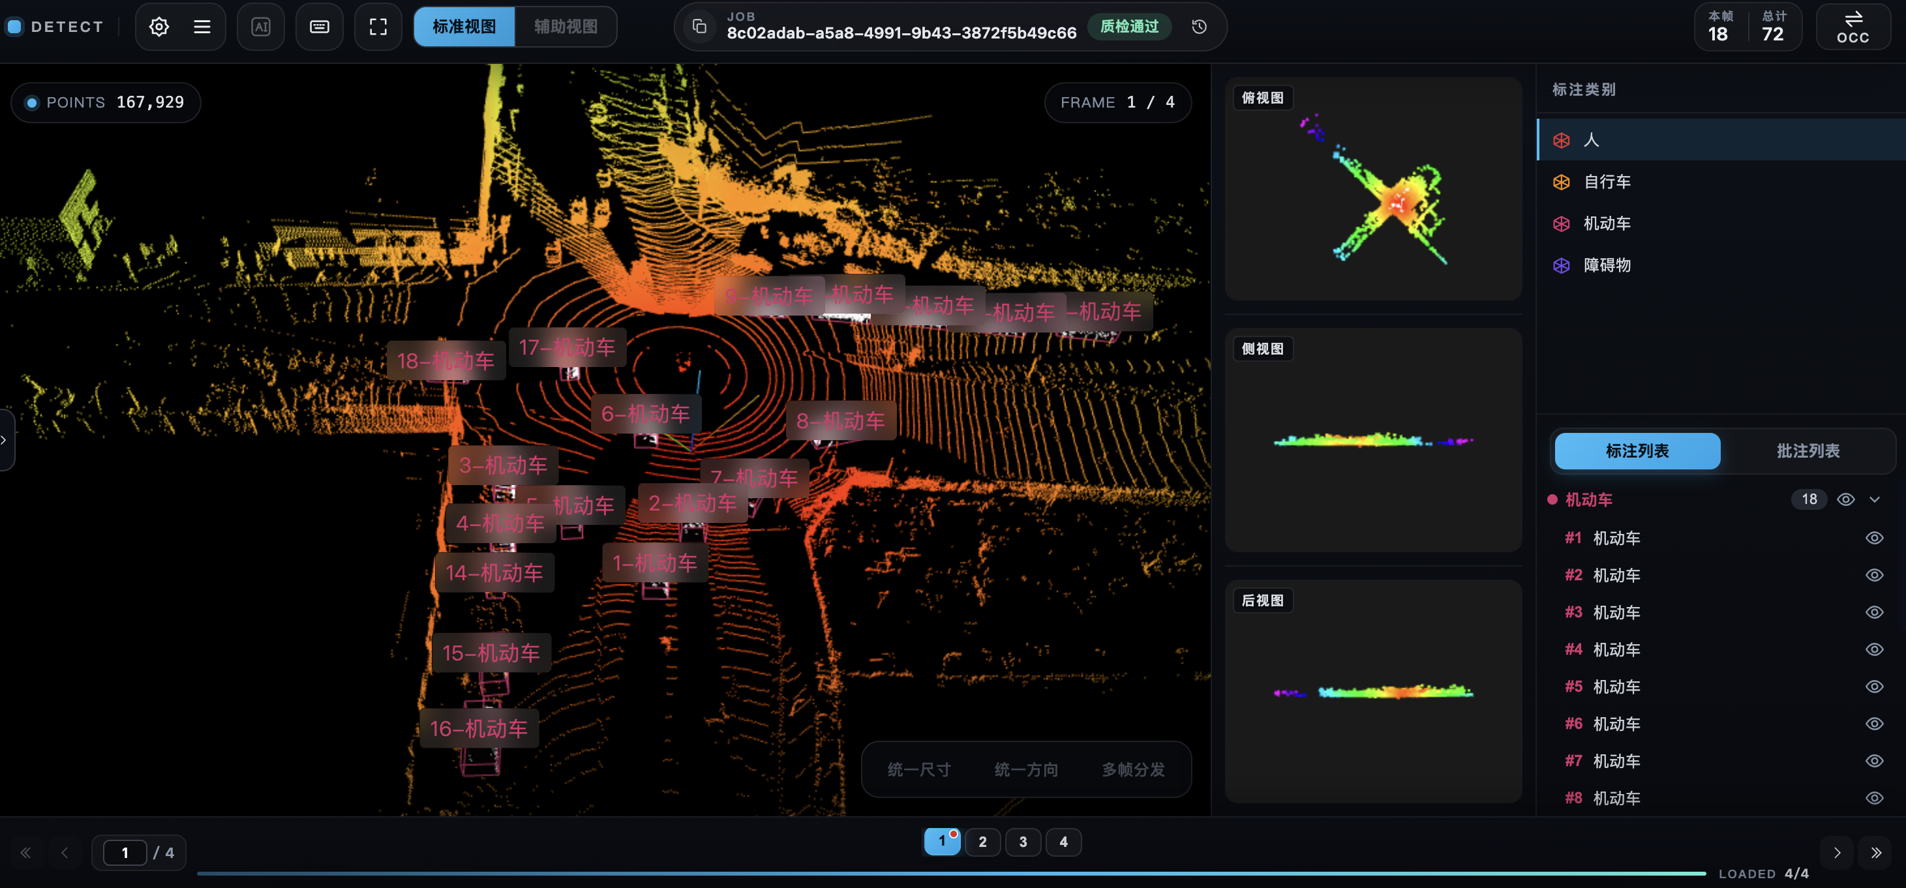
Task: Hide annotation #3 机动车
Action: pos(1873,612)
